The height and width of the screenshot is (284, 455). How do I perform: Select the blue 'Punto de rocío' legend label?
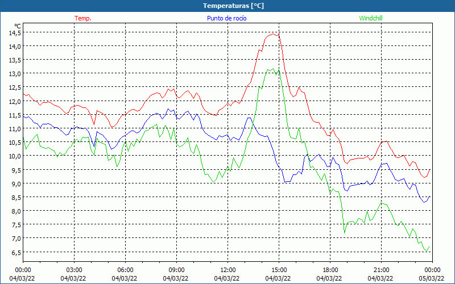coord(226,18)
